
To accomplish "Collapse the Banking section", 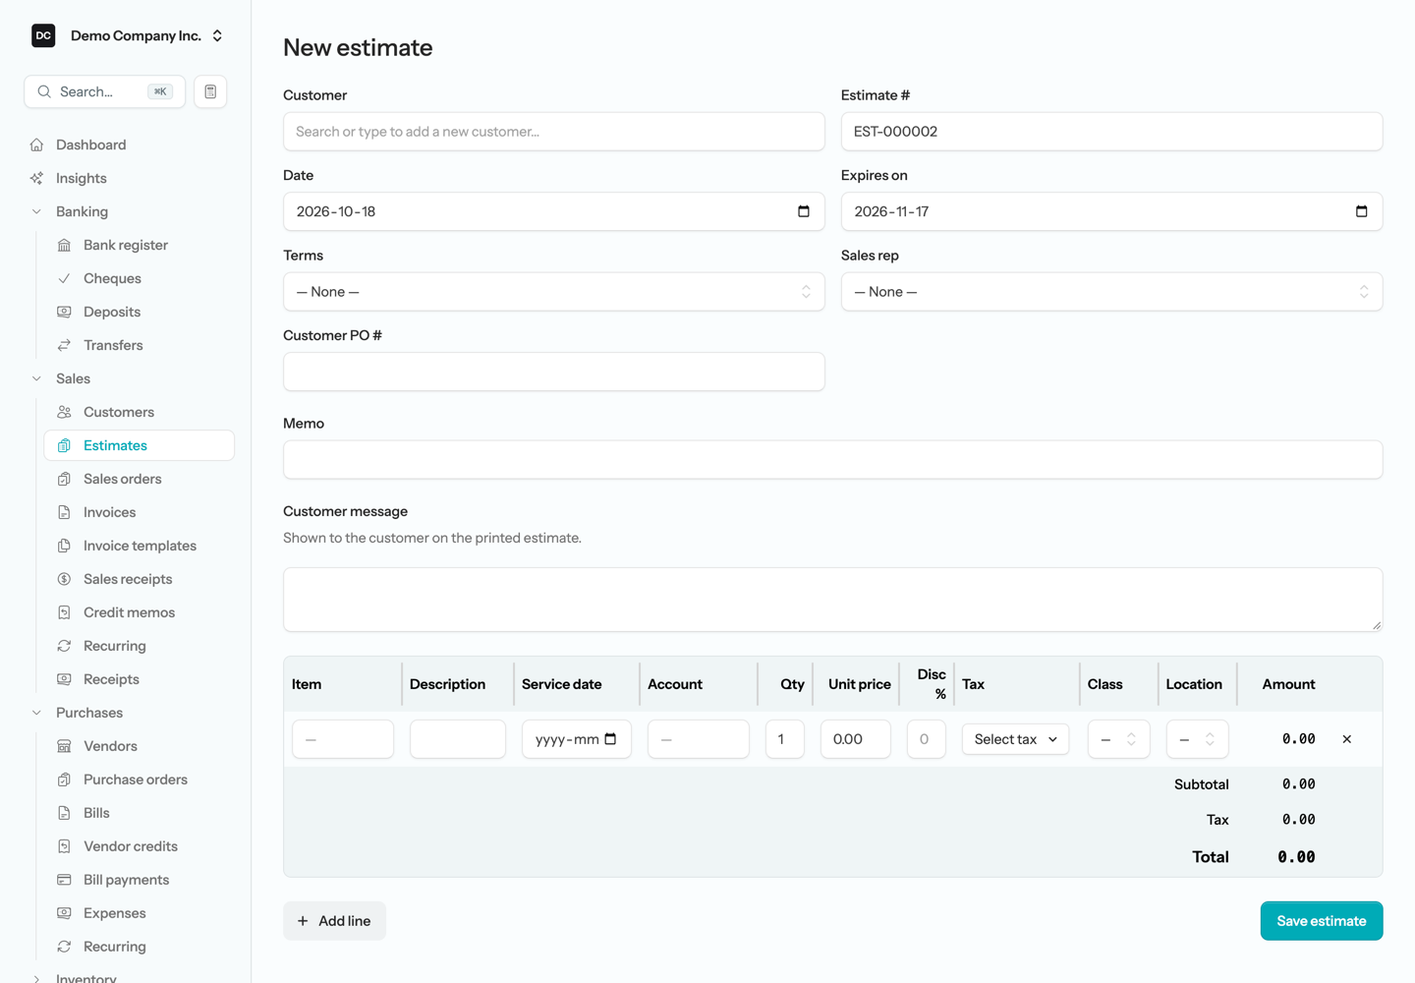I will pyautogui.click(x=36, y=211).
